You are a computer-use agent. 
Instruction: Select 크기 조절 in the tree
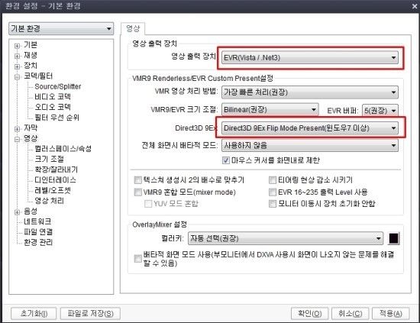click(50, 159)
